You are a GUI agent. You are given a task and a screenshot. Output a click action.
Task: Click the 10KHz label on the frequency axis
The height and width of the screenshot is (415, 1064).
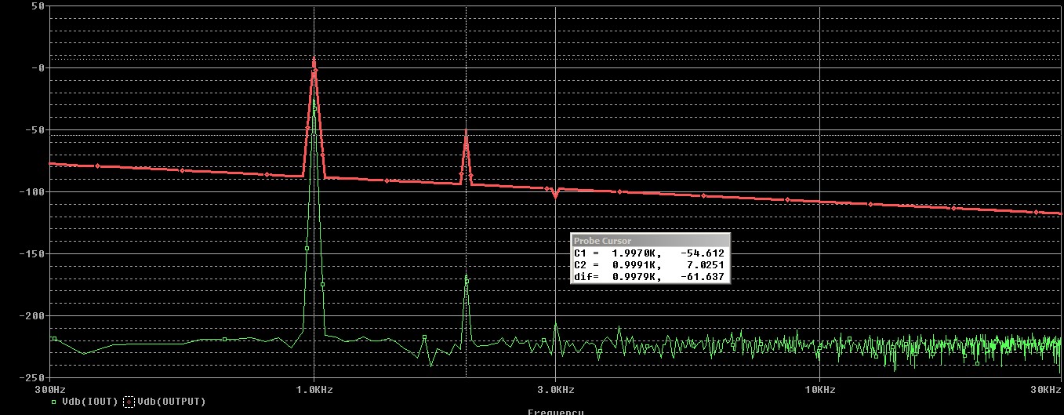pyautogui.click(x=819, y=390)
